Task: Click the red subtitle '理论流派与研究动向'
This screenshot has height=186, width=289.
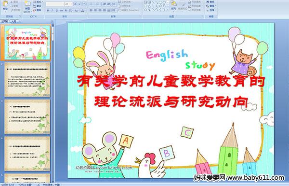Action: [171, 101]
